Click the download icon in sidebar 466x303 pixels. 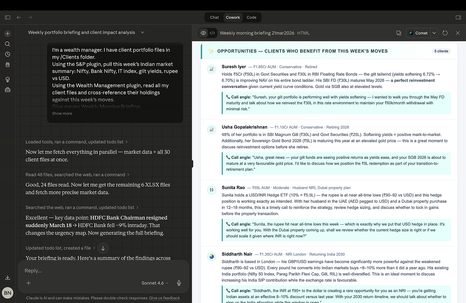8,277
